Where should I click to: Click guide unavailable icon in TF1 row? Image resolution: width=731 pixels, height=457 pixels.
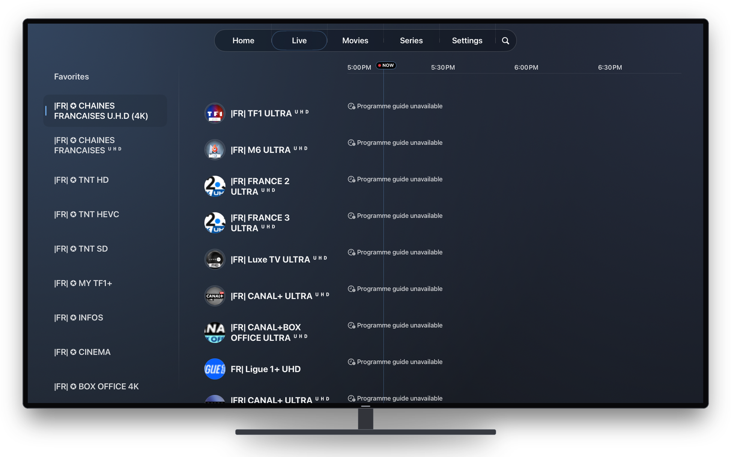[351, 106]
